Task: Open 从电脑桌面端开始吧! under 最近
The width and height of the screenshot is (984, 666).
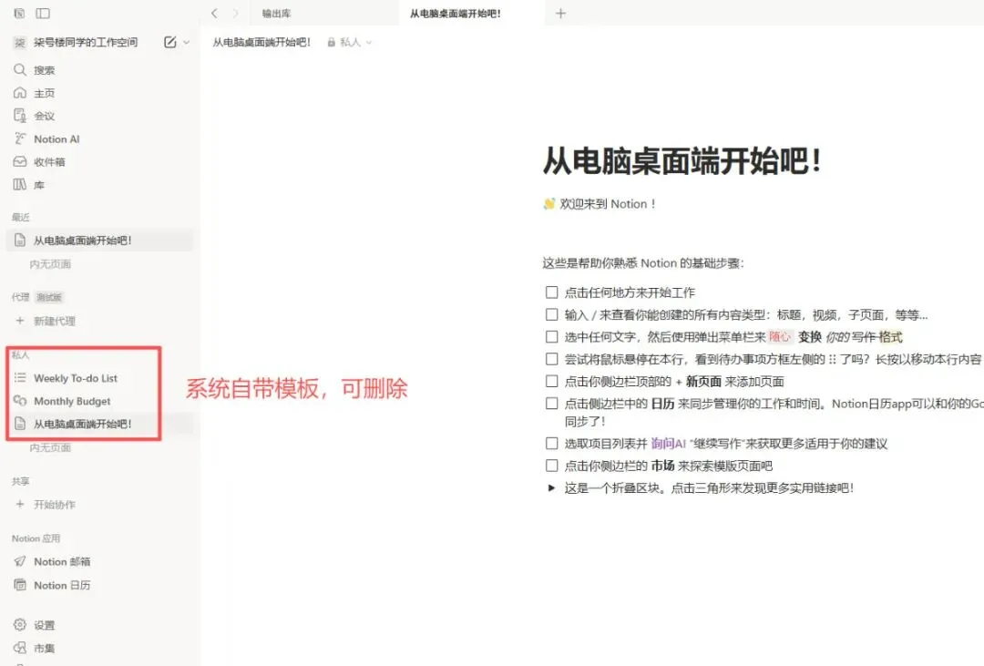Action: tap(100, 241)
